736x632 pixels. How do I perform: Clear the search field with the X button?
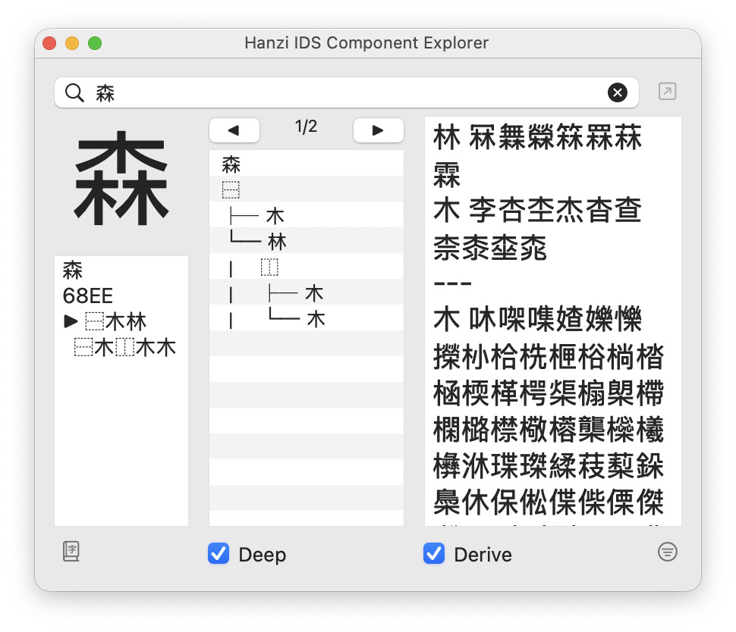click(x=618, y=93)
